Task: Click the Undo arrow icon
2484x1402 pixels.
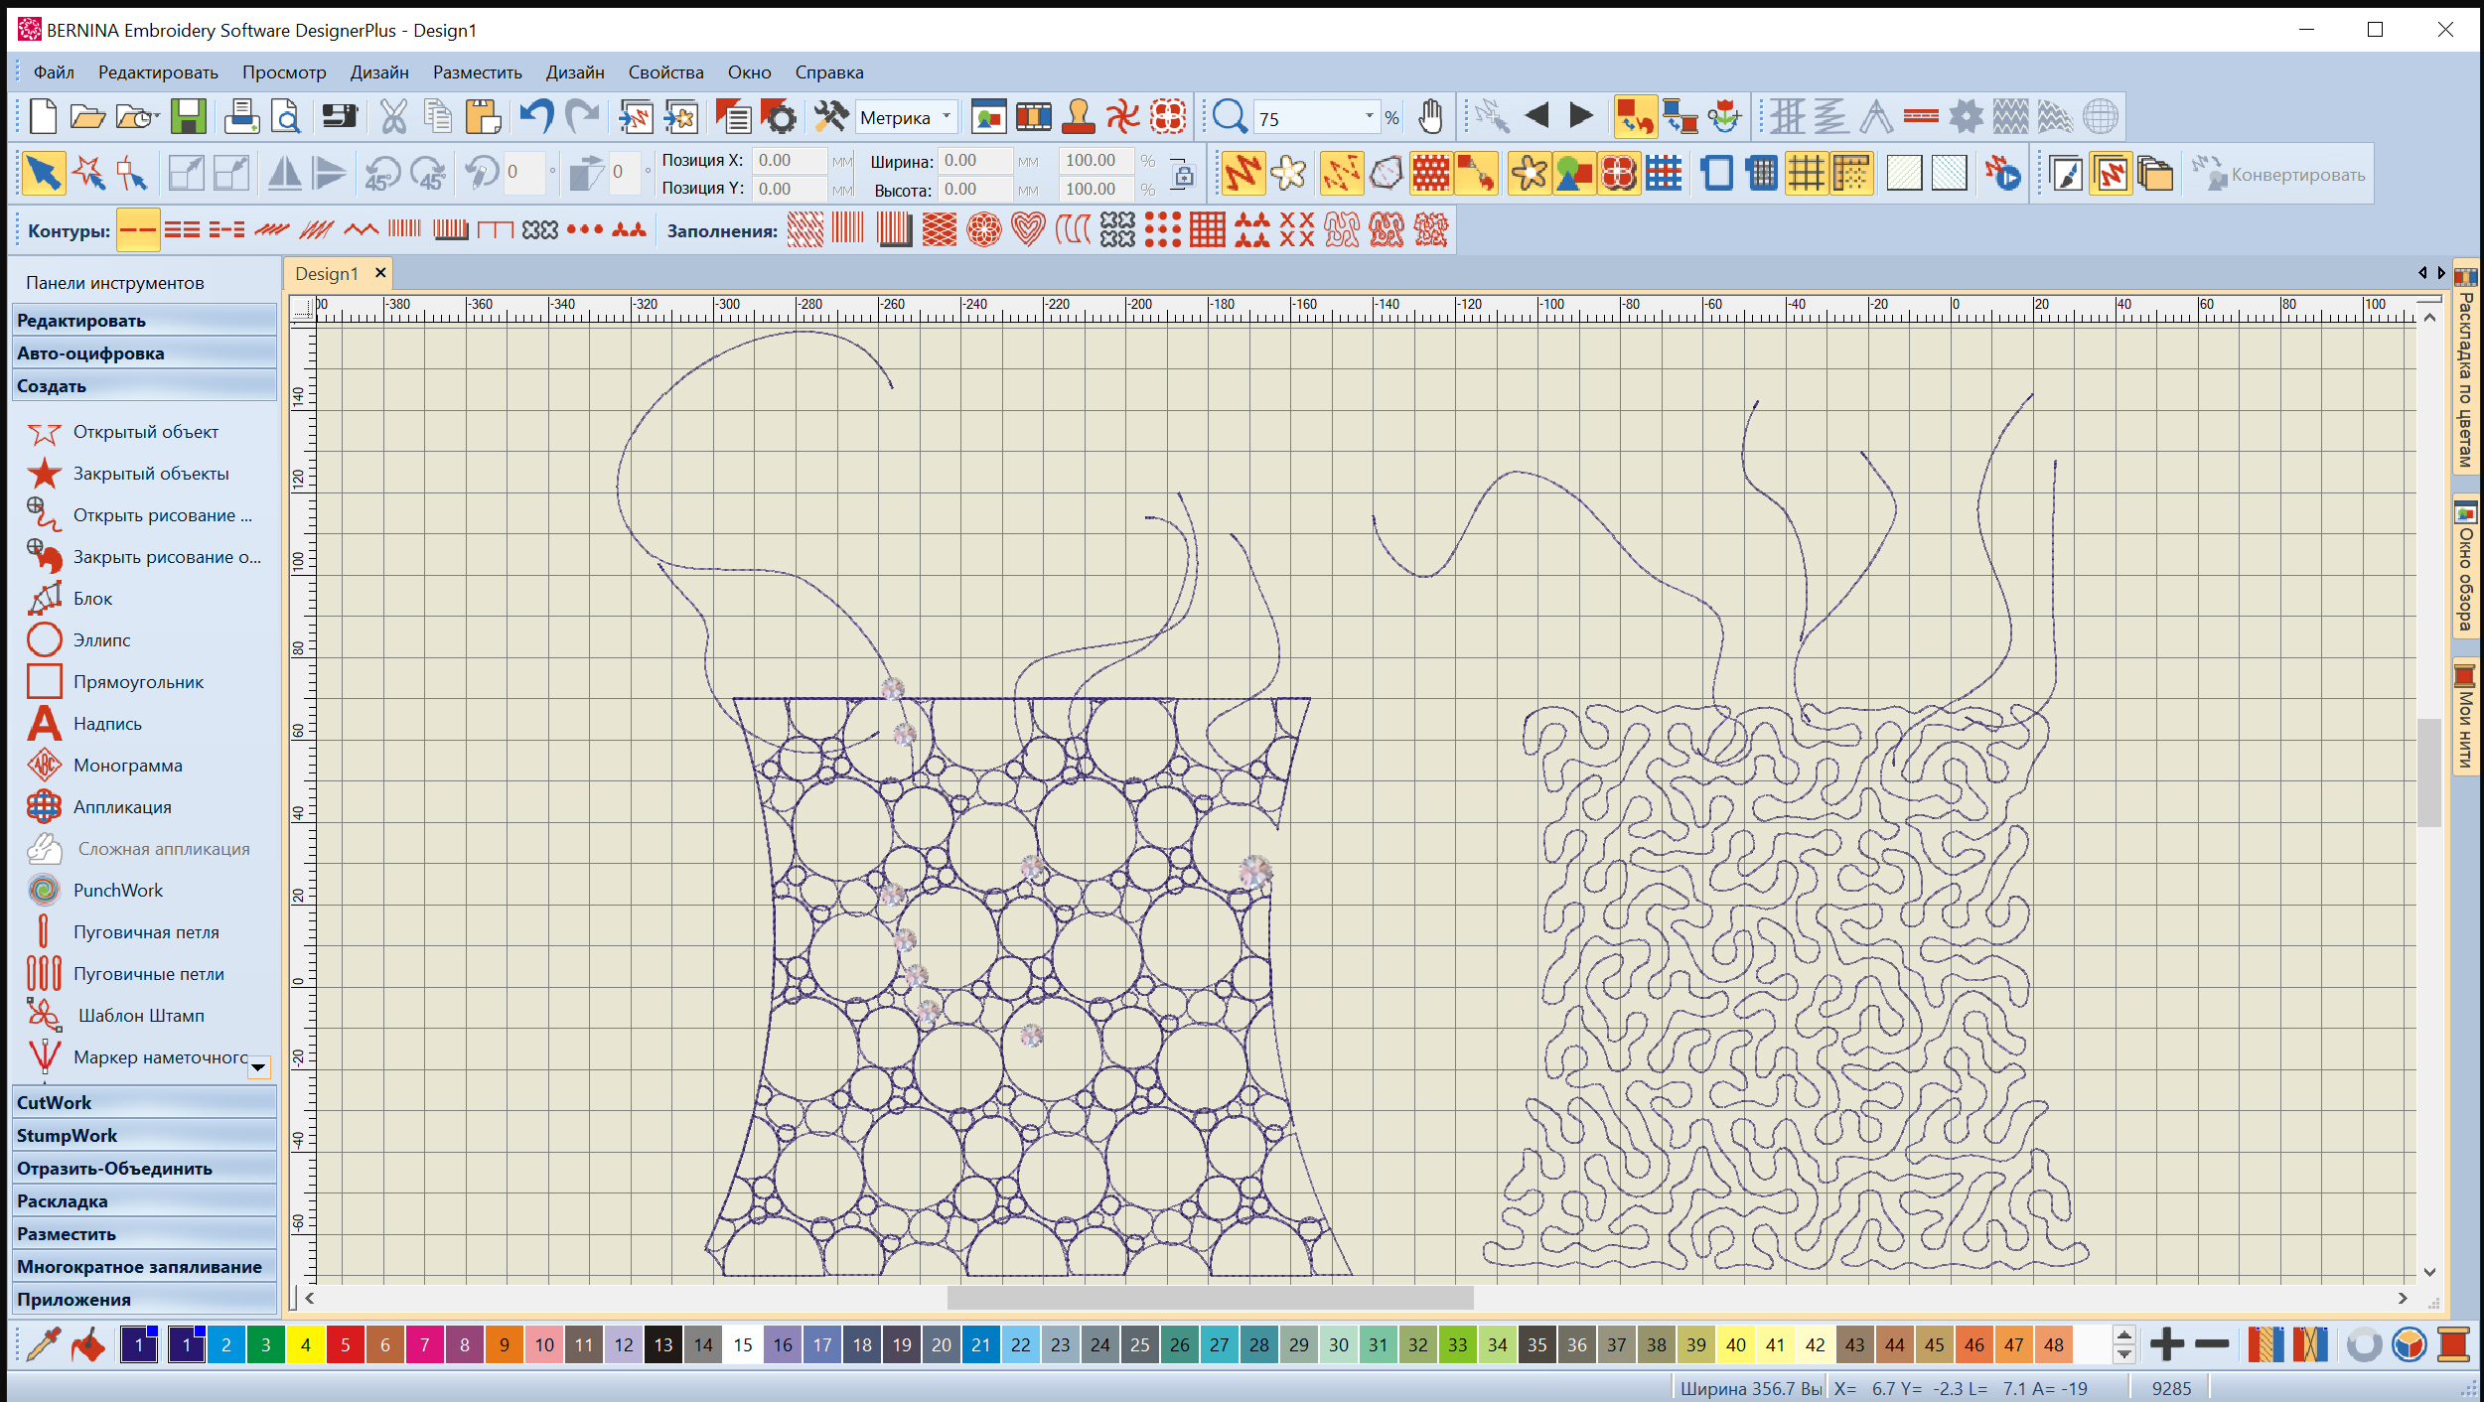Action: point(536,117)
